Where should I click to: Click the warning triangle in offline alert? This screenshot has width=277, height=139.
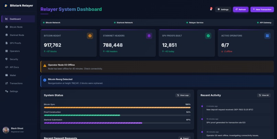tap(45, 66)
